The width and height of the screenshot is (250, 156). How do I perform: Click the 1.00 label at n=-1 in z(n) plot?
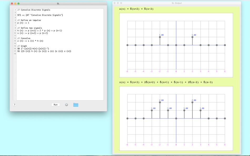point(169,108)
